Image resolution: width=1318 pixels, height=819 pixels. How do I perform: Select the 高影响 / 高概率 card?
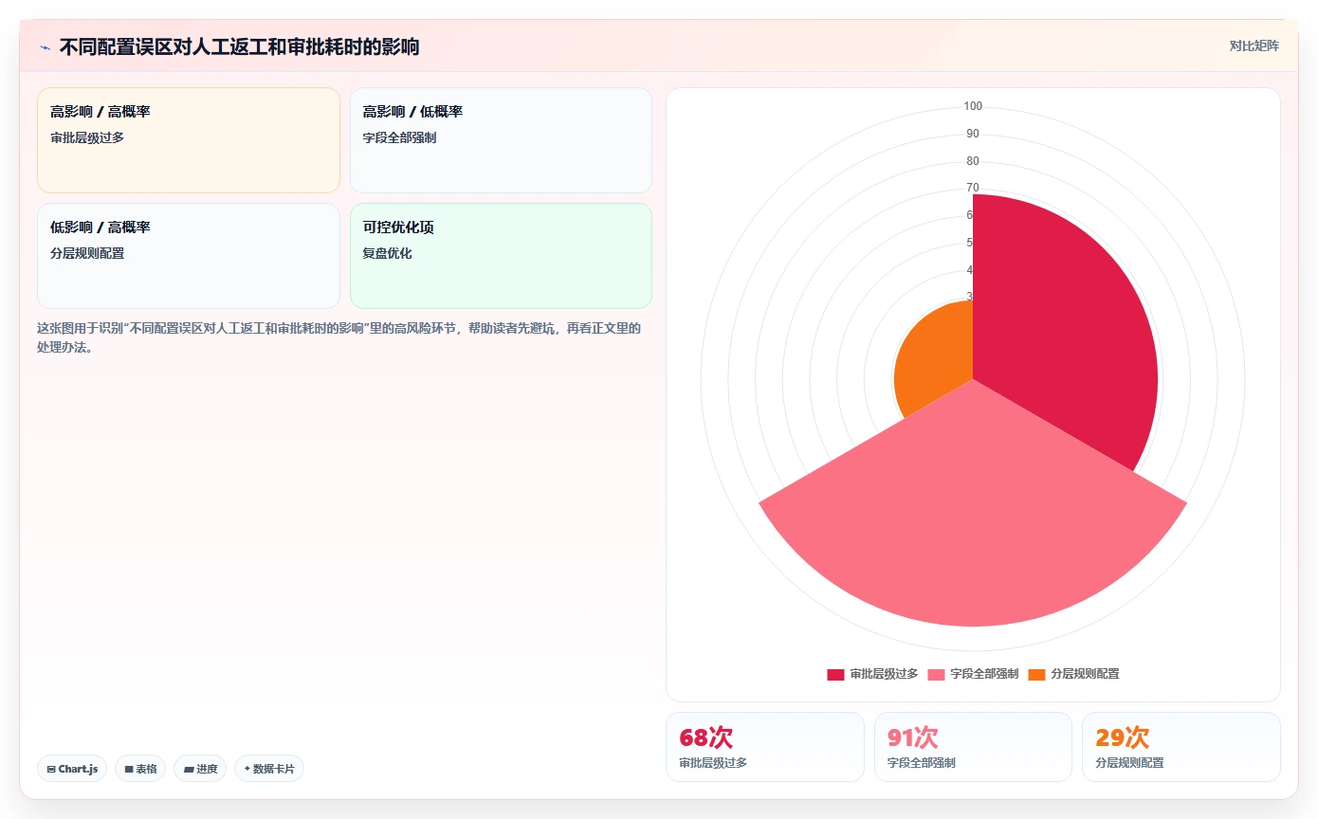(x=189, y=140)
